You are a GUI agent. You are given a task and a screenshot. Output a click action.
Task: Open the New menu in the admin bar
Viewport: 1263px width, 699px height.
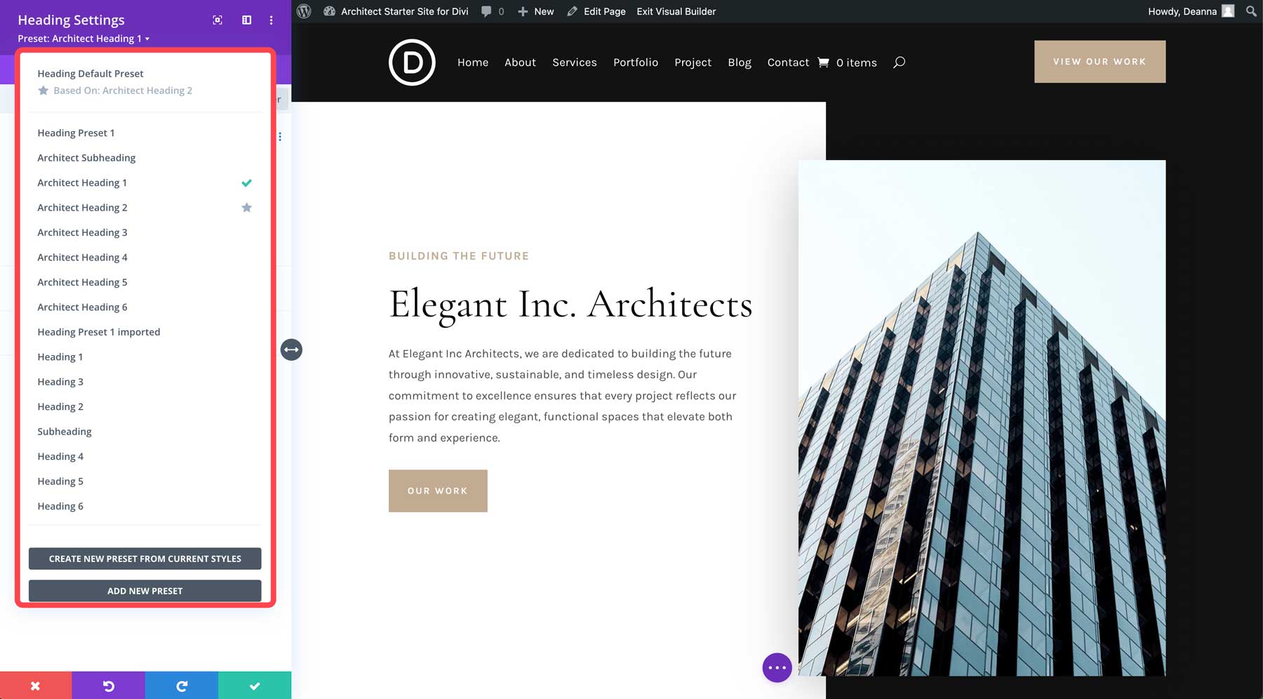535,11
